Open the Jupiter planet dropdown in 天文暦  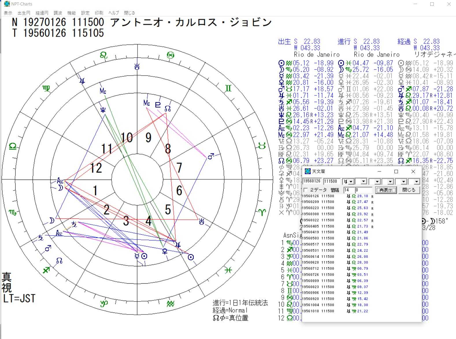[x=351, y=182]
